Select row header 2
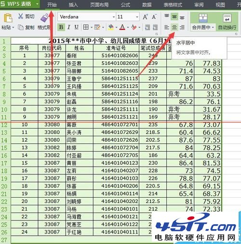 point(5,48)
